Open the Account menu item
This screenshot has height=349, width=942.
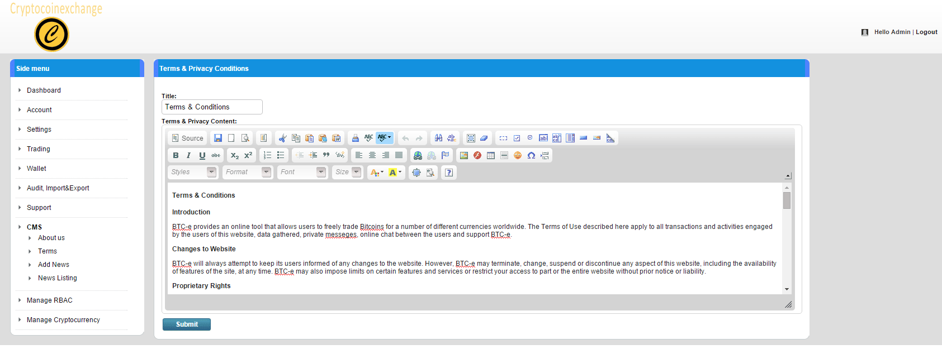(39, 110)
